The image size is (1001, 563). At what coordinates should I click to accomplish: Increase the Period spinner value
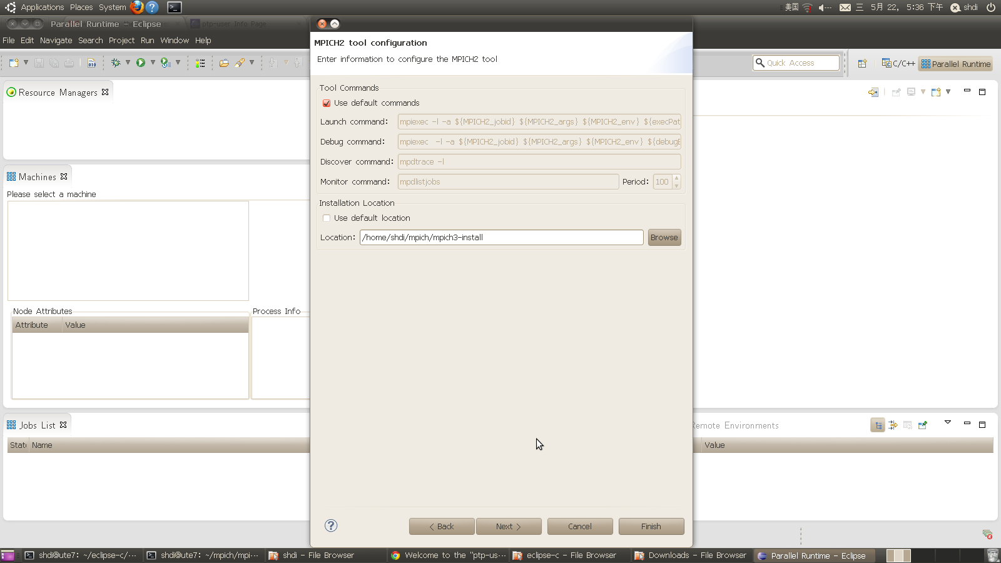[676, 178]
